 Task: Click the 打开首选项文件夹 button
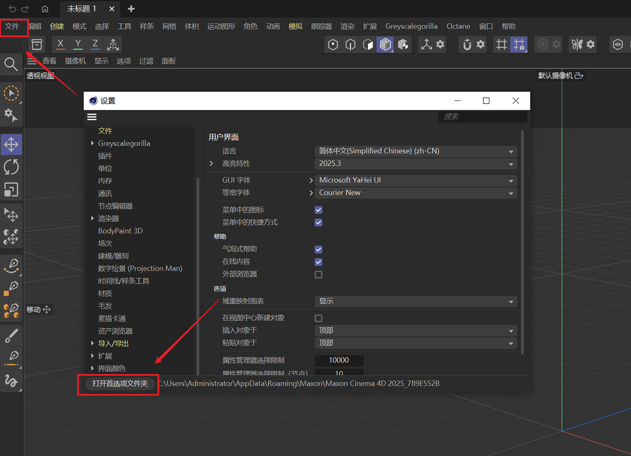(120, 384)
